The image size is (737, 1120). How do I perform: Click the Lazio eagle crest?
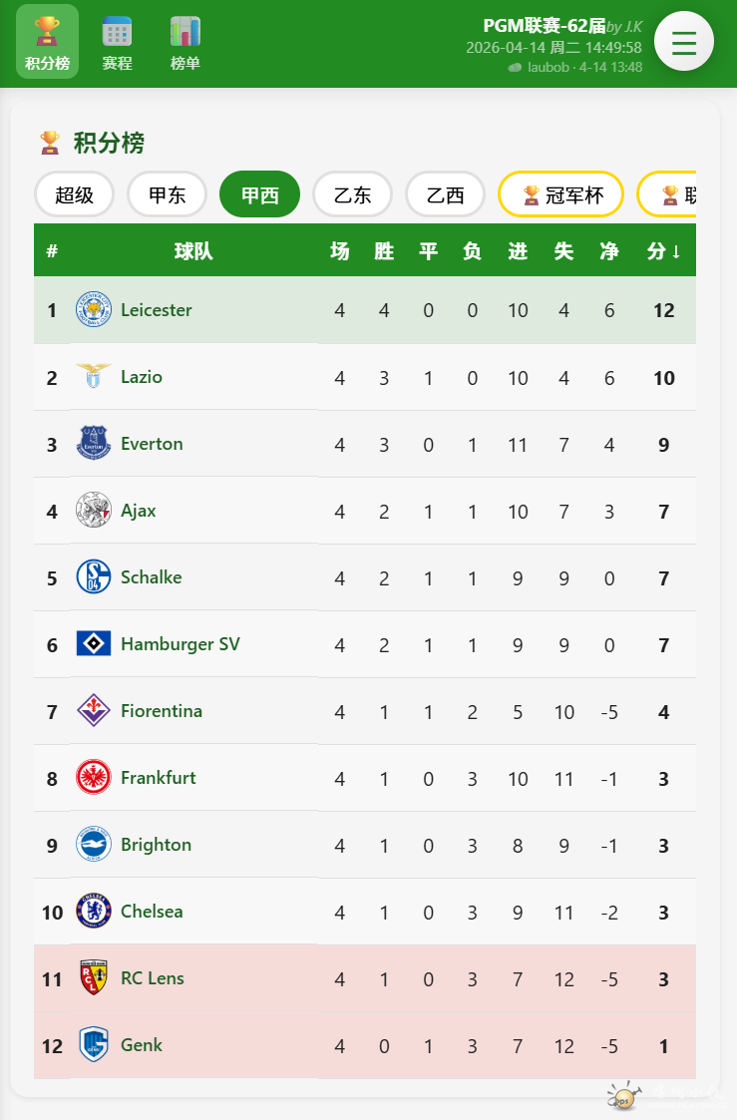click(x=94, y=377)
